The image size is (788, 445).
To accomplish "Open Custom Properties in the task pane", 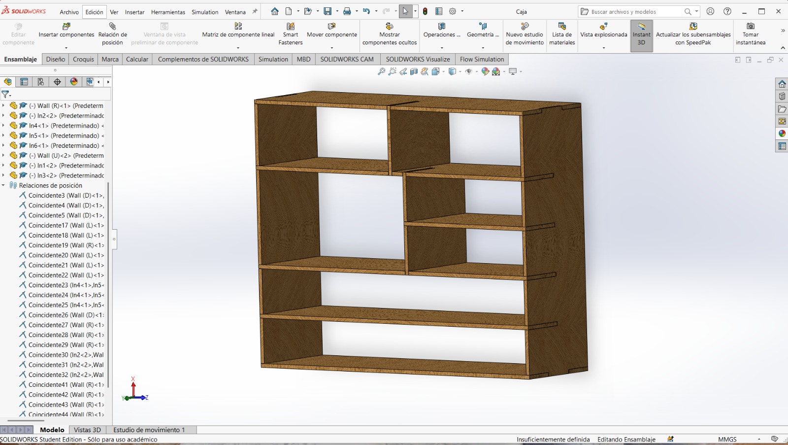I will 782,146.
